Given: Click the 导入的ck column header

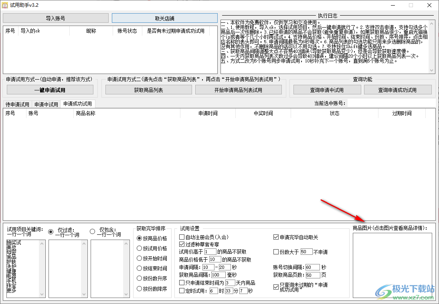Looking at the screenshot, I should coord(44,31).
